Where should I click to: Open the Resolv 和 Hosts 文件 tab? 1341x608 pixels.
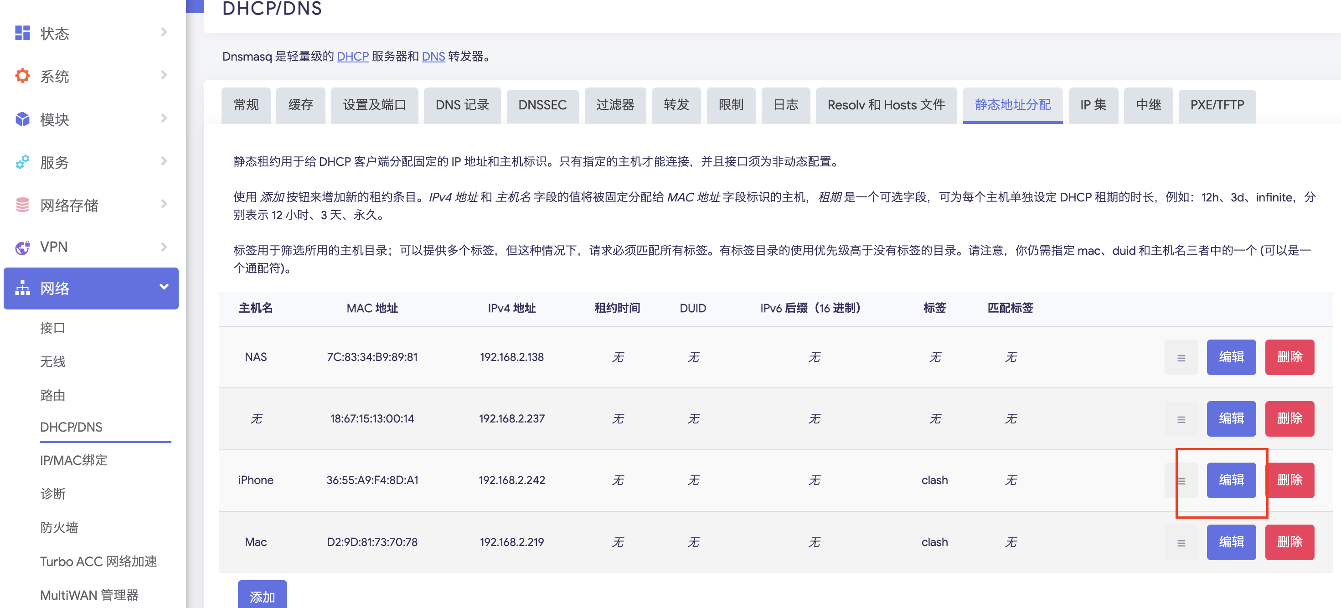(886, 105)
